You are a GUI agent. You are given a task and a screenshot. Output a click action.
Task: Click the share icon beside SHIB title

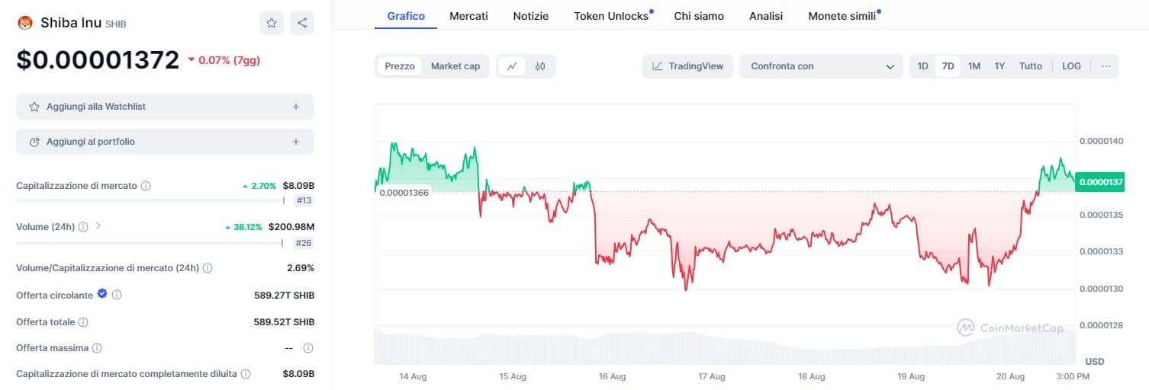(302, 23)
